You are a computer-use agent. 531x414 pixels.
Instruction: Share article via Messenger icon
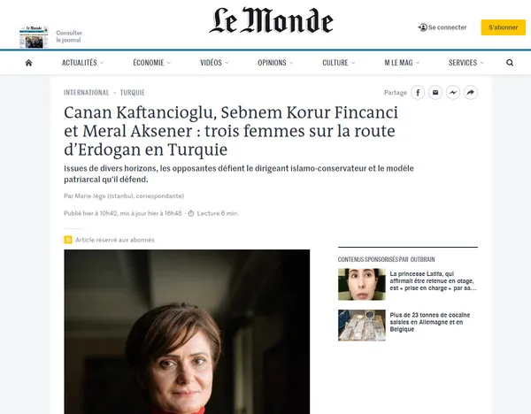(x=453, y=92)
